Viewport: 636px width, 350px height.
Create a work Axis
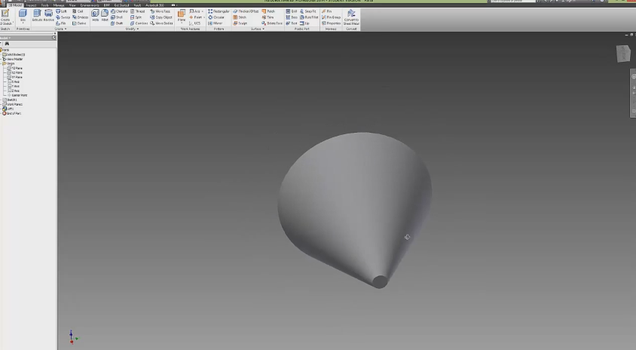point(195,11)
